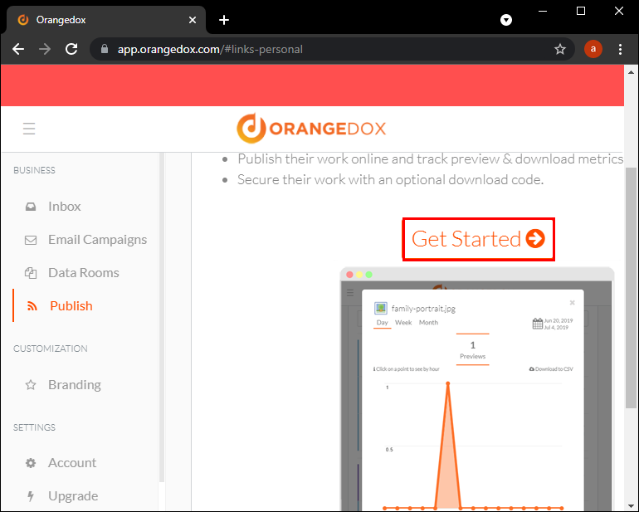Maximize the browser window
The width and height of the screenshot is (639, 512).
(581, 12)
